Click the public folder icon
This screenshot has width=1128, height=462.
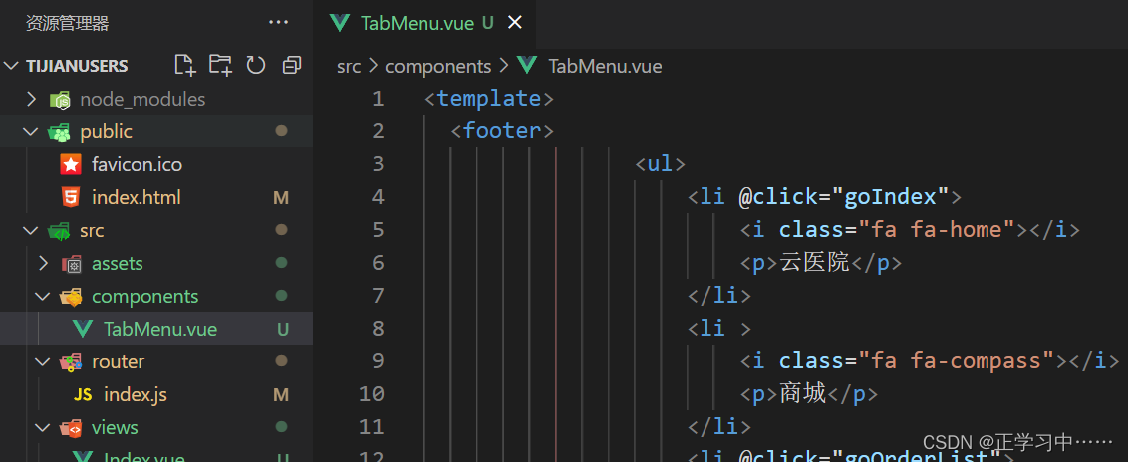coord(59,132)
